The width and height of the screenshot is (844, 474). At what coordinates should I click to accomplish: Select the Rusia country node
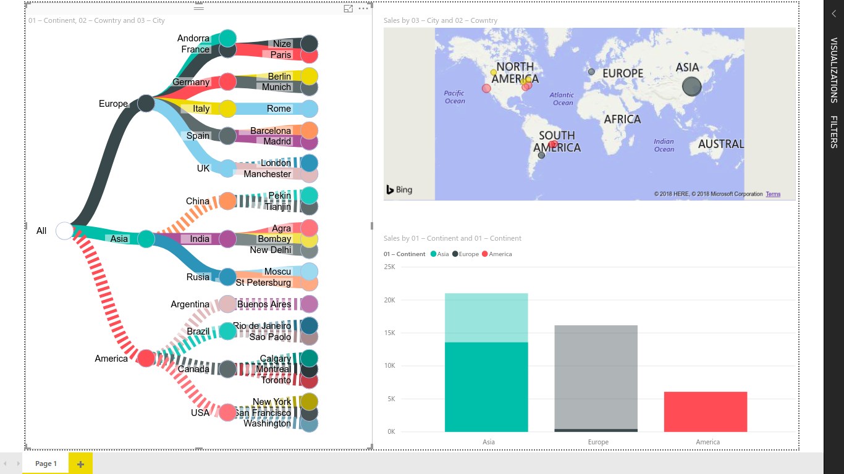tap(228, 277)
